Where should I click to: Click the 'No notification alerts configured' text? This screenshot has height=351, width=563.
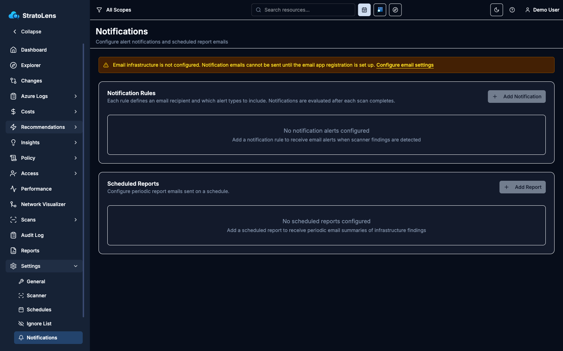point(327,131)
